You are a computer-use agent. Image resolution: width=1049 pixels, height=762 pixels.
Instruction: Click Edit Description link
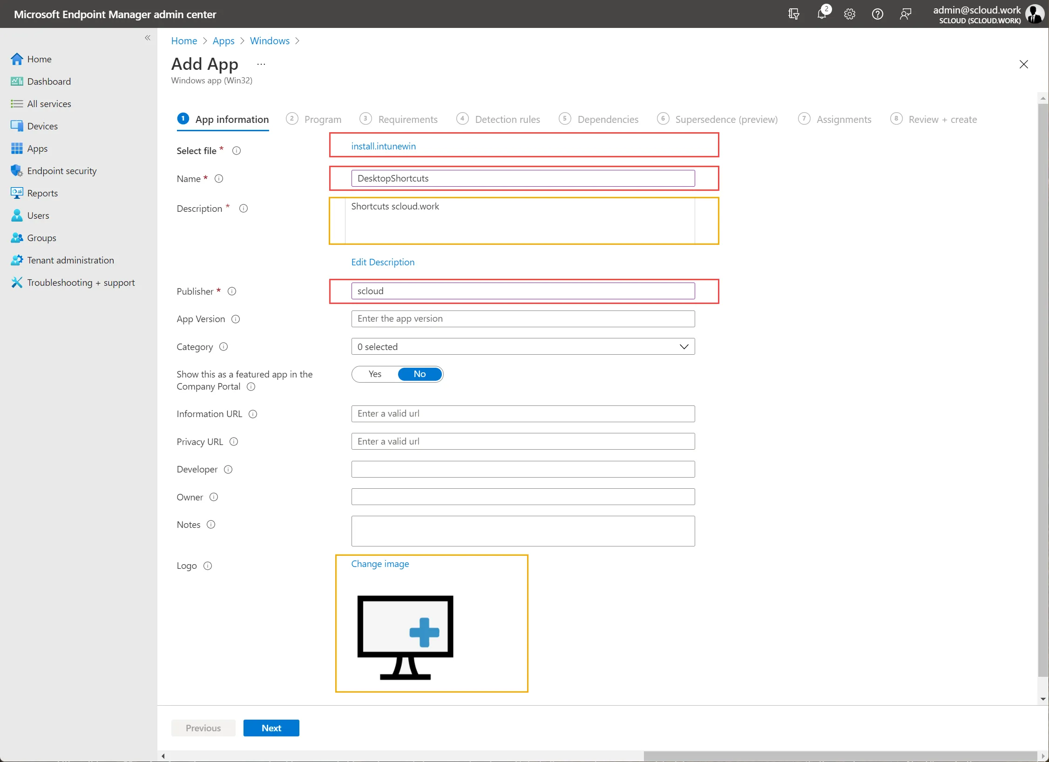click(383, 263)
